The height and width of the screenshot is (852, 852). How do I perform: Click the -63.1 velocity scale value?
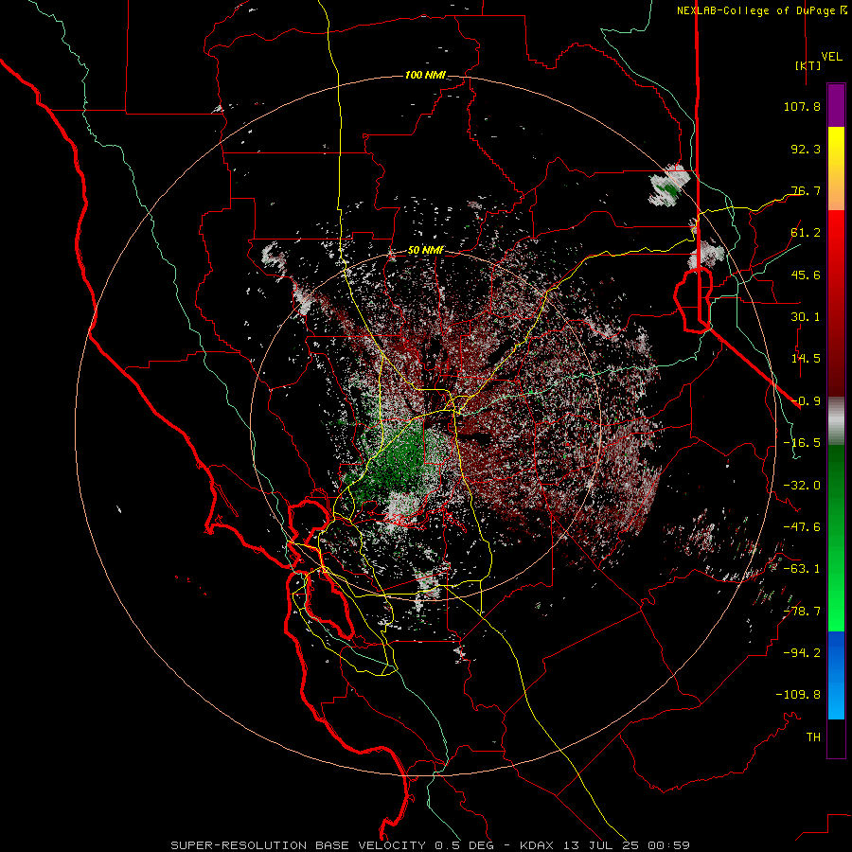click(x=802, y=569)
